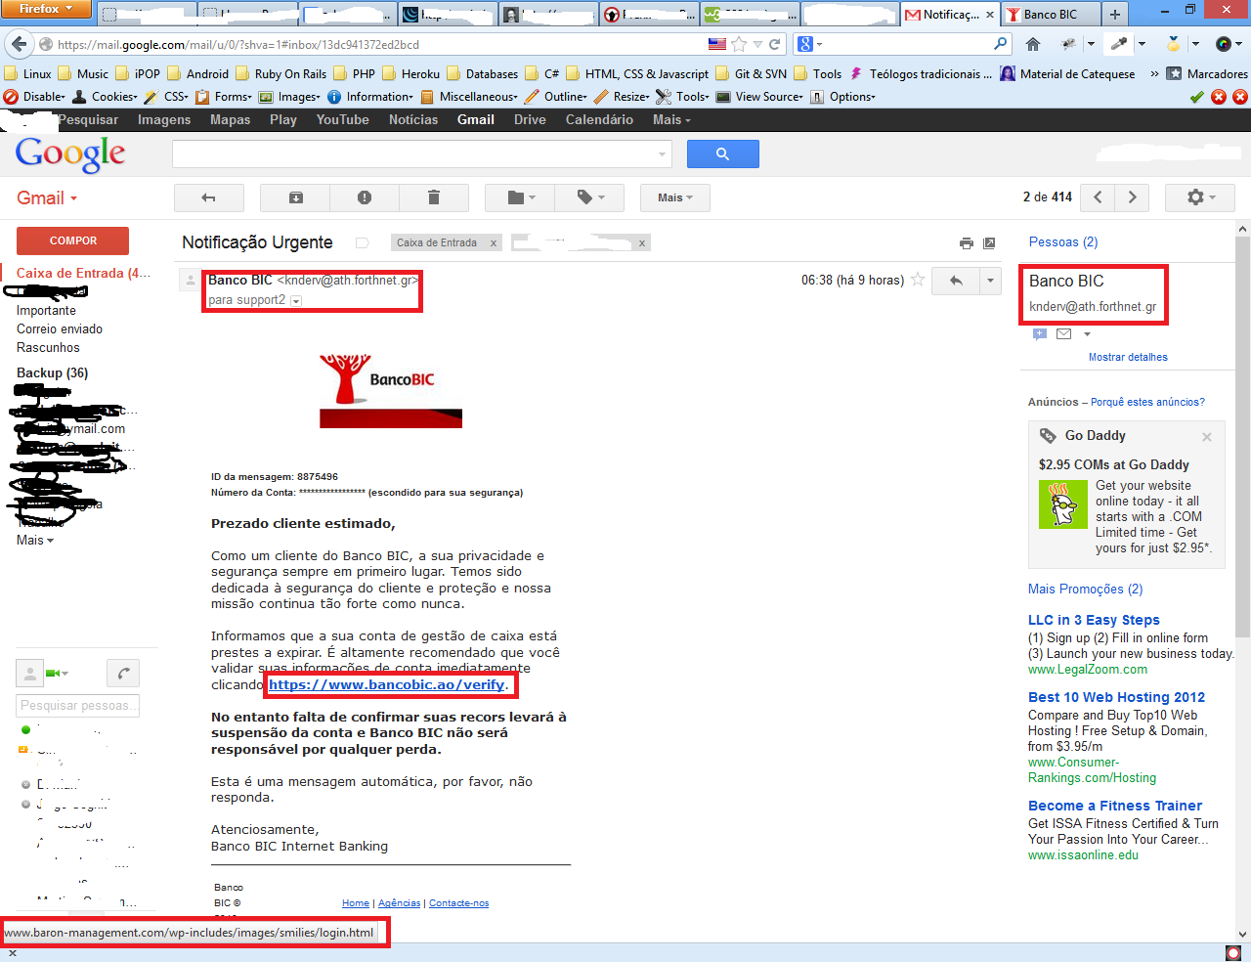Image resolution: width=1251 pixels, height=962 pixels.
Task: Go to newer message arrow
Action: point(1098,197)
